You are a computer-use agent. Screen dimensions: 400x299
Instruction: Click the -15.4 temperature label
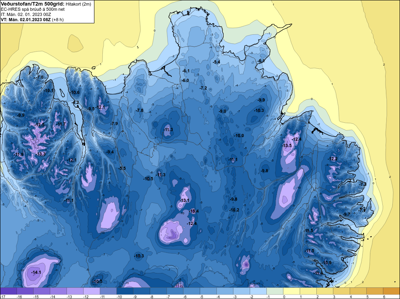[194, 211]
